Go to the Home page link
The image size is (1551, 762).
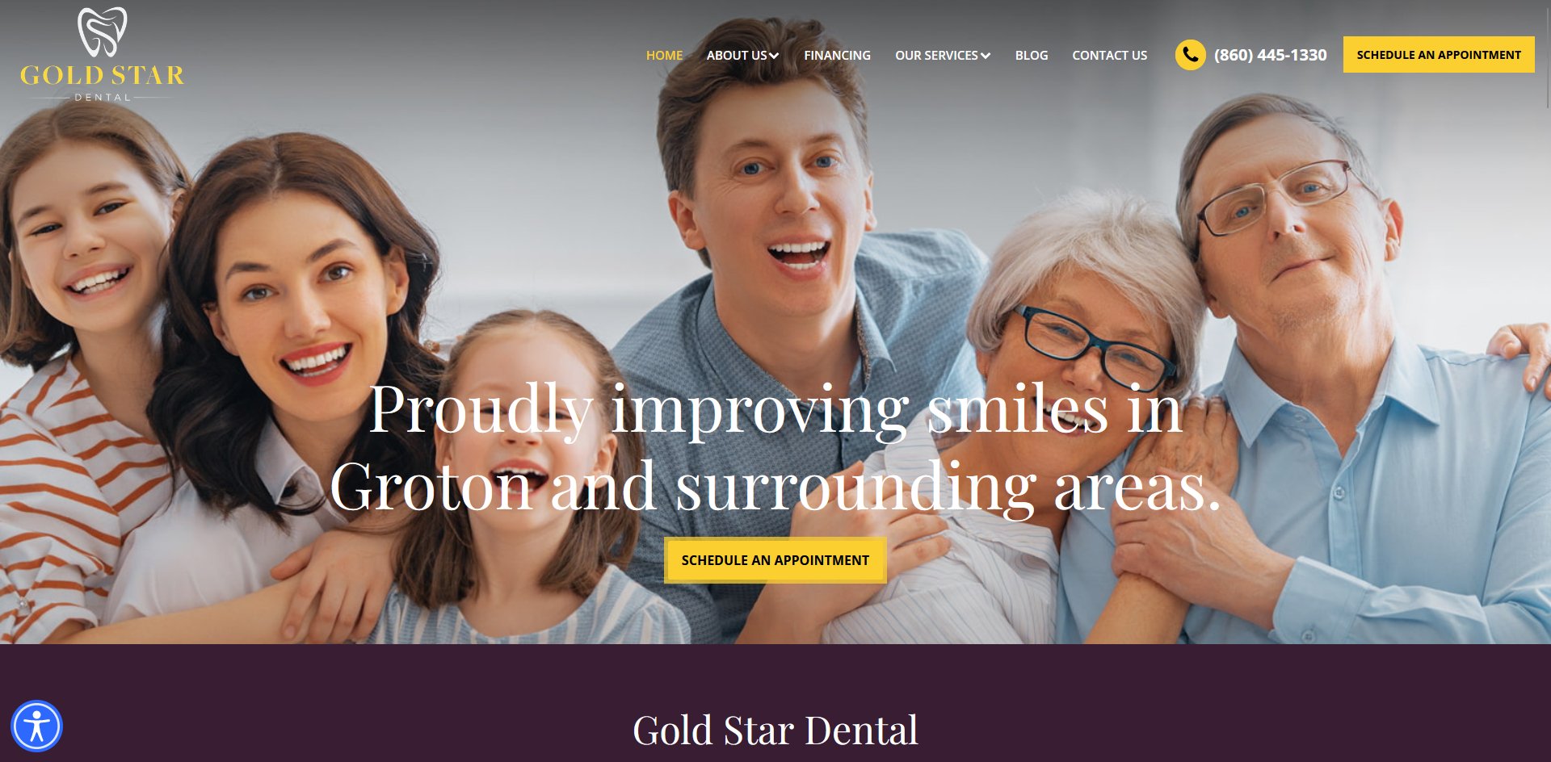point(664,55)
